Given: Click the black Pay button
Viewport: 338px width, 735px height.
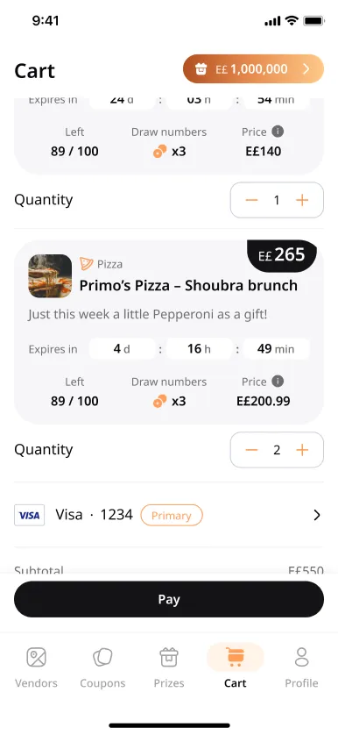Looking at the screenshot, I should click(x=169, y=599).
